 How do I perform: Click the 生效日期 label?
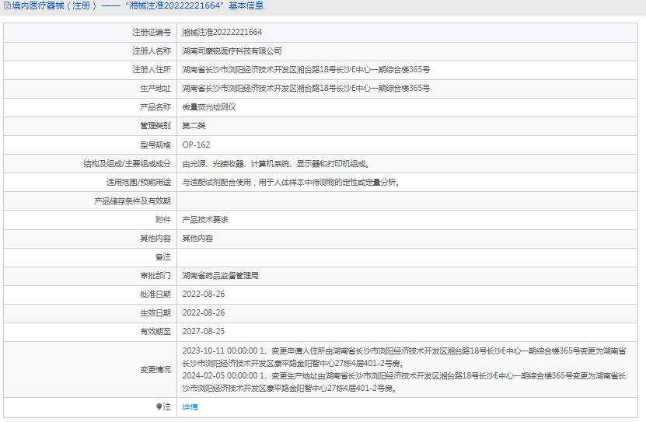(155, 313)
